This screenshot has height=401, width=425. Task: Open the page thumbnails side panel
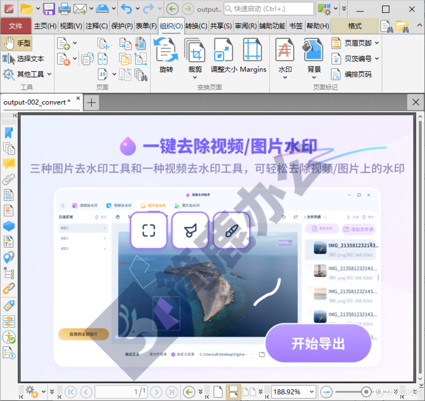9,149
